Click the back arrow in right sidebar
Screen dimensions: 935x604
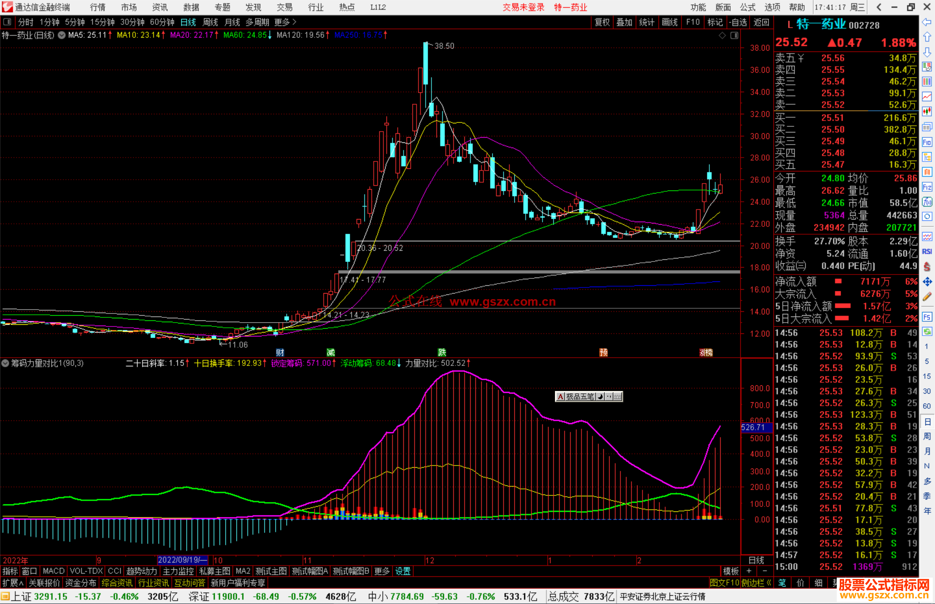927,22
